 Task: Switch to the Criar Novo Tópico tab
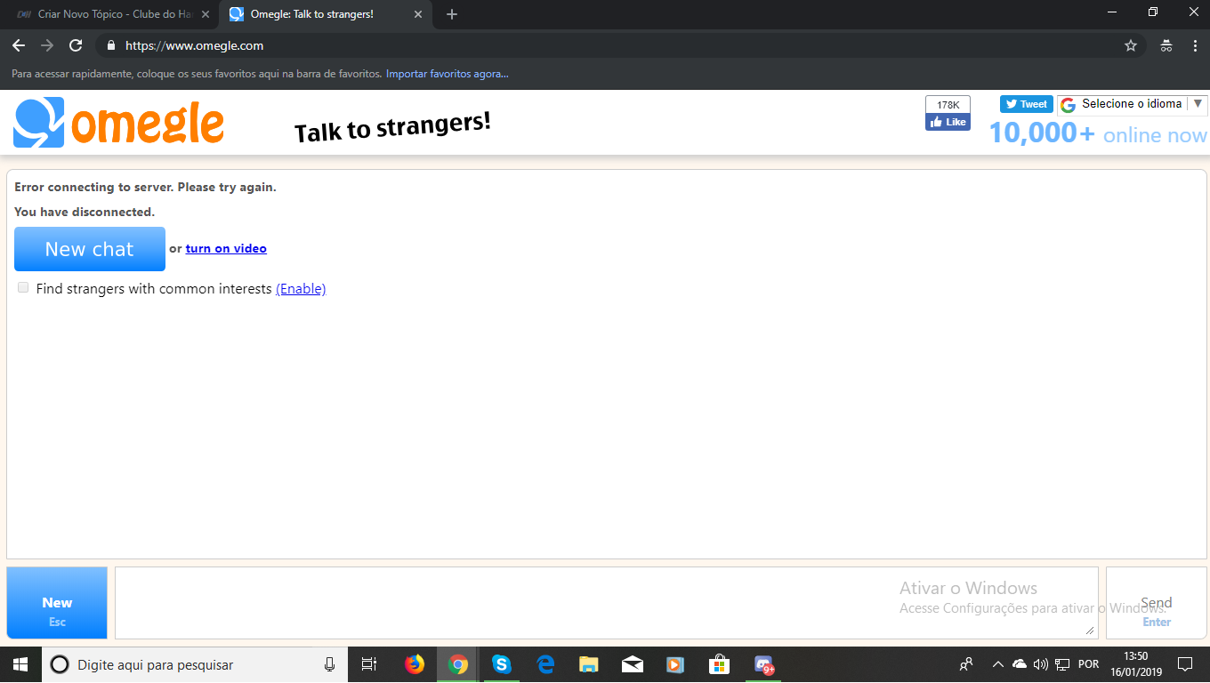(x=112, y=14)
